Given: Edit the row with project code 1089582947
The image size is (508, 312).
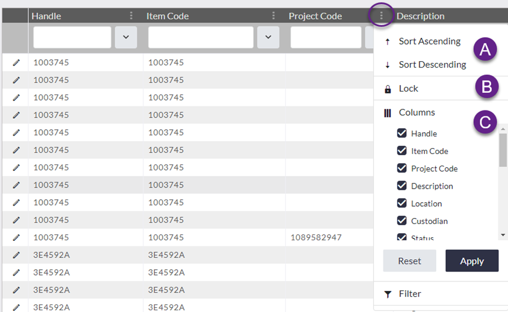Looking at the screenshot, I should [16, 237].
